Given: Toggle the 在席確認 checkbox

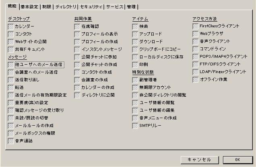Looking at the screenshot, I should point(77,26).
